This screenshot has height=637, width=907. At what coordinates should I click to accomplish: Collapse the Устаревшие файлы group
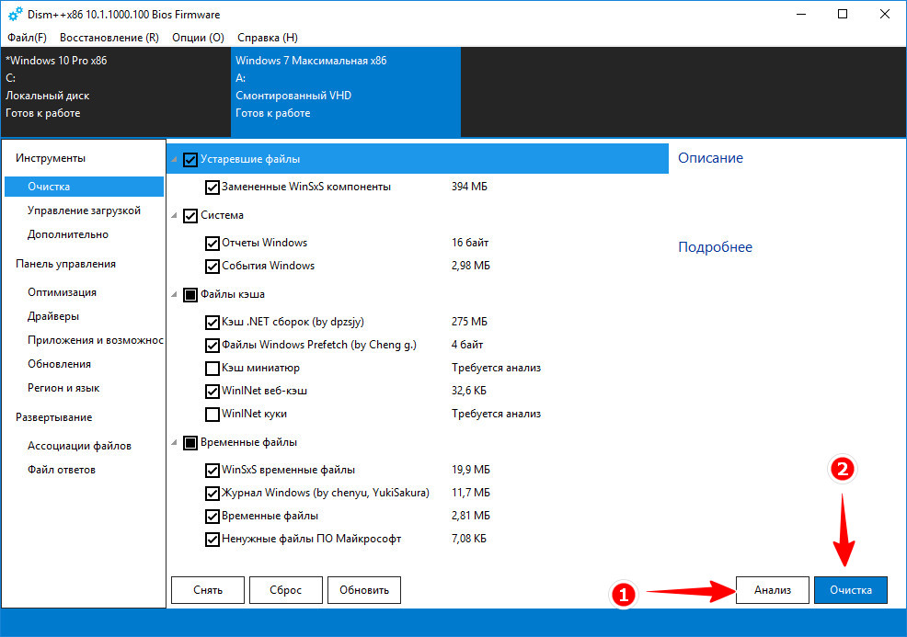pyautogui.click(x=174, y=159)
